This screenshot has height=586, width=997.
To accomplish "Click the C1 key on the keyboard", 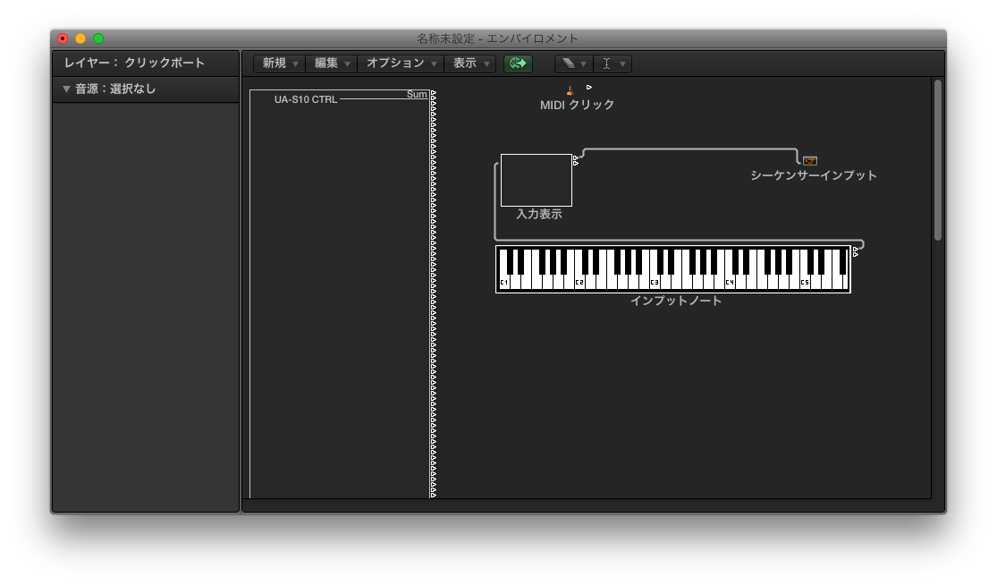I will click(503, 281).
